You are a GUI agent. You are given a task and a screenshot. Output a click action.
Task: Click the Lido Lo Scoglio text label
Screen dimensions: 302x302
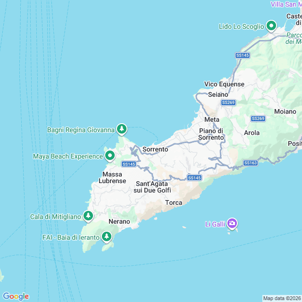coord(241,26)
